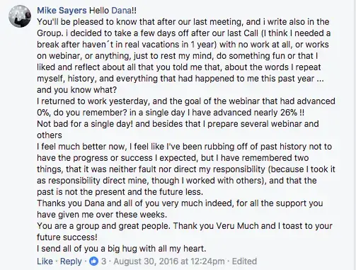
Task: Click the 'have given me over these weeks.' line
Action: tap(102, 215)
